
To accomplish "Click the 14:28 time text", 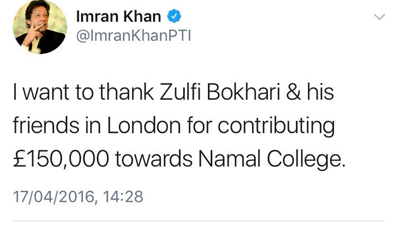I will (123, 196).
